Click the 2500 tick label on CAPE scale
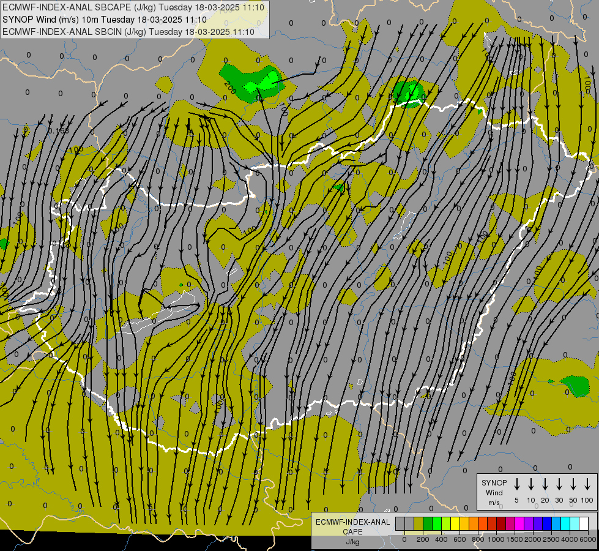This screenshot has height=551, width=599. [551, 539]
